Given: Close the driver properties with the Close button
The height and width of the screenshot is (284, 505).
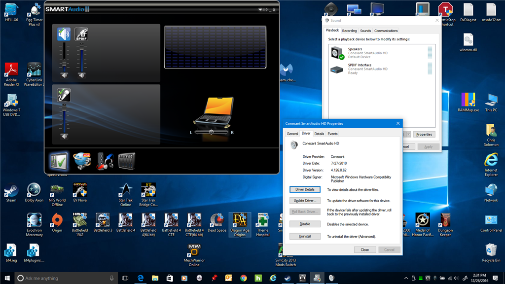Looking at the screenshot, I should 364,249.
